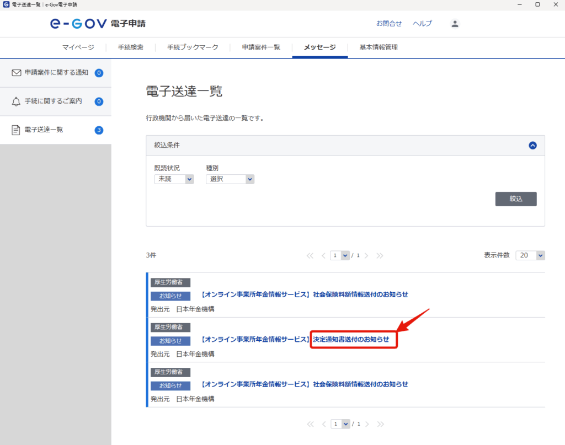565x445 pixels.
Task: Open the 種別 dropdown
Action: (x=230, y=179)
